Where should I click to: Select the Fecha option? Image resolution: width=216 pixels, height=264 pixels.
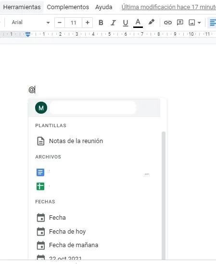94,218
